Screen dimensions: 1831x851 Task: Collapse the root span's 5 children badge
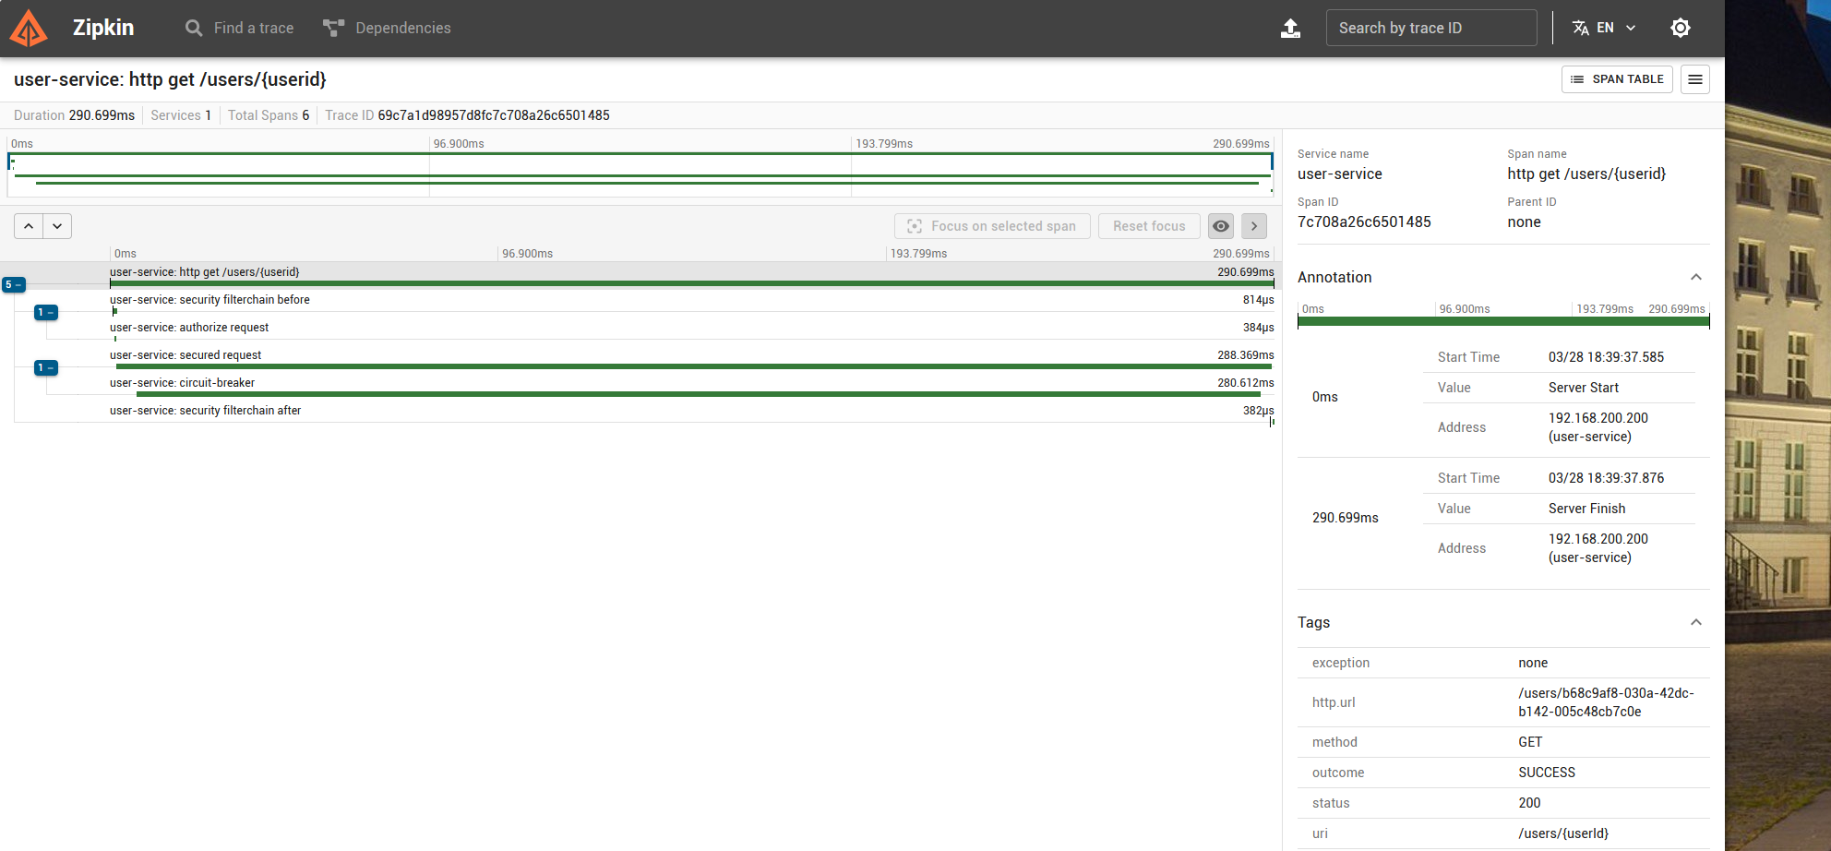coord(13,284)
